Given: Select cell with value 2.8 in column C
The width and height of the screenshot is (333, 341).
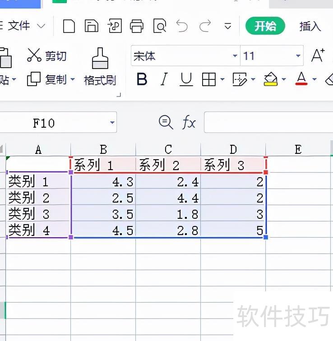Looking at the screenshot, I should click(168, 230).
